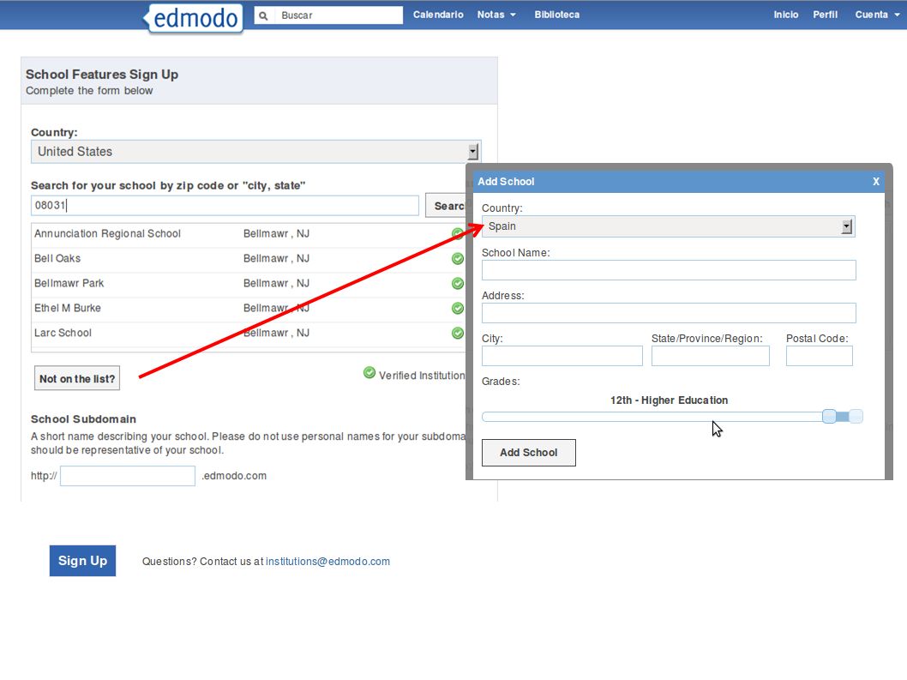Image resolution: width=907 pixels, height=680 pixels.
Task: Click the School Name field
Action: (669, 270)
